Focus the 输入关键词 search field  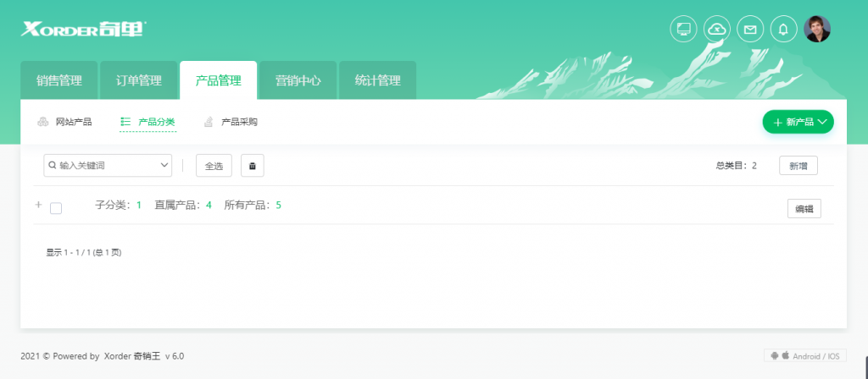[x=102, y=165]
